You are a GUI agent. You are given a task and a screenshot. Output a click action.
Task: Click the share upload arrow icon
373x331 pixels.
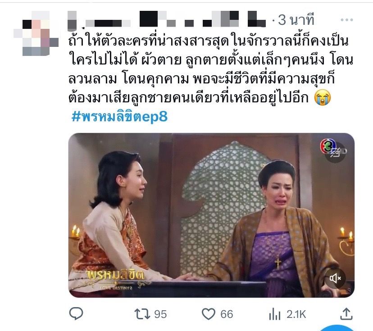[x=346, y=314]
